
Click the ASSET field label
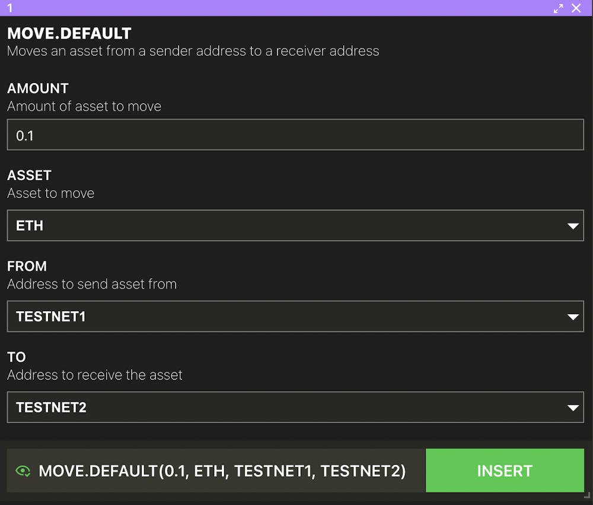click(29, 175)
